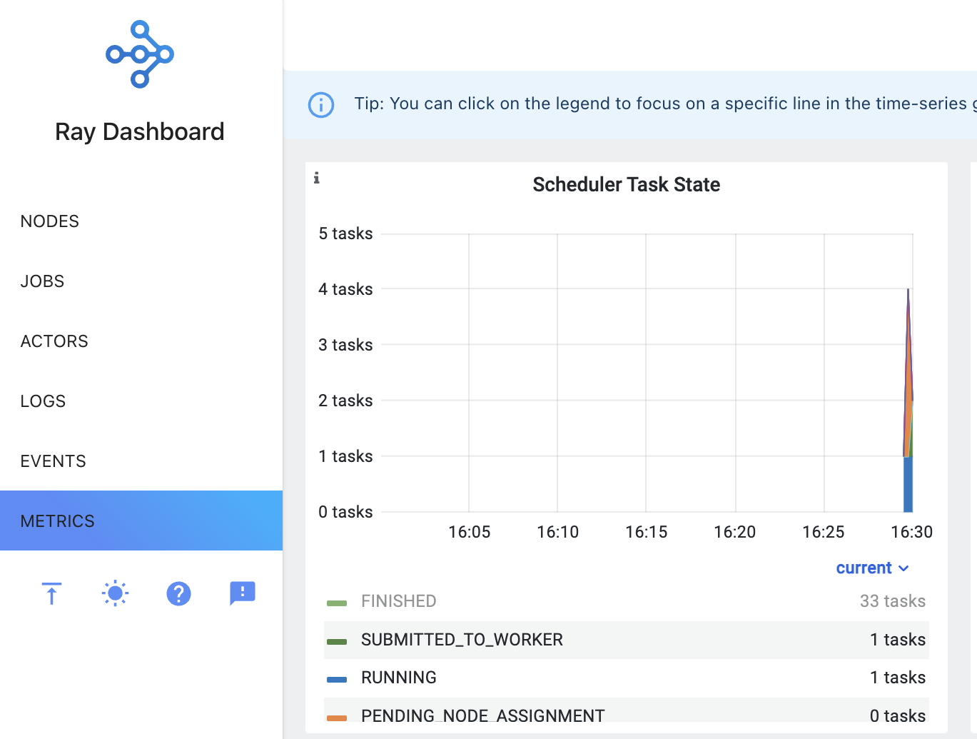The width and height of the screenshot is (977, 739).
Task: Navigate to Logs
Action: pos(43,401)
